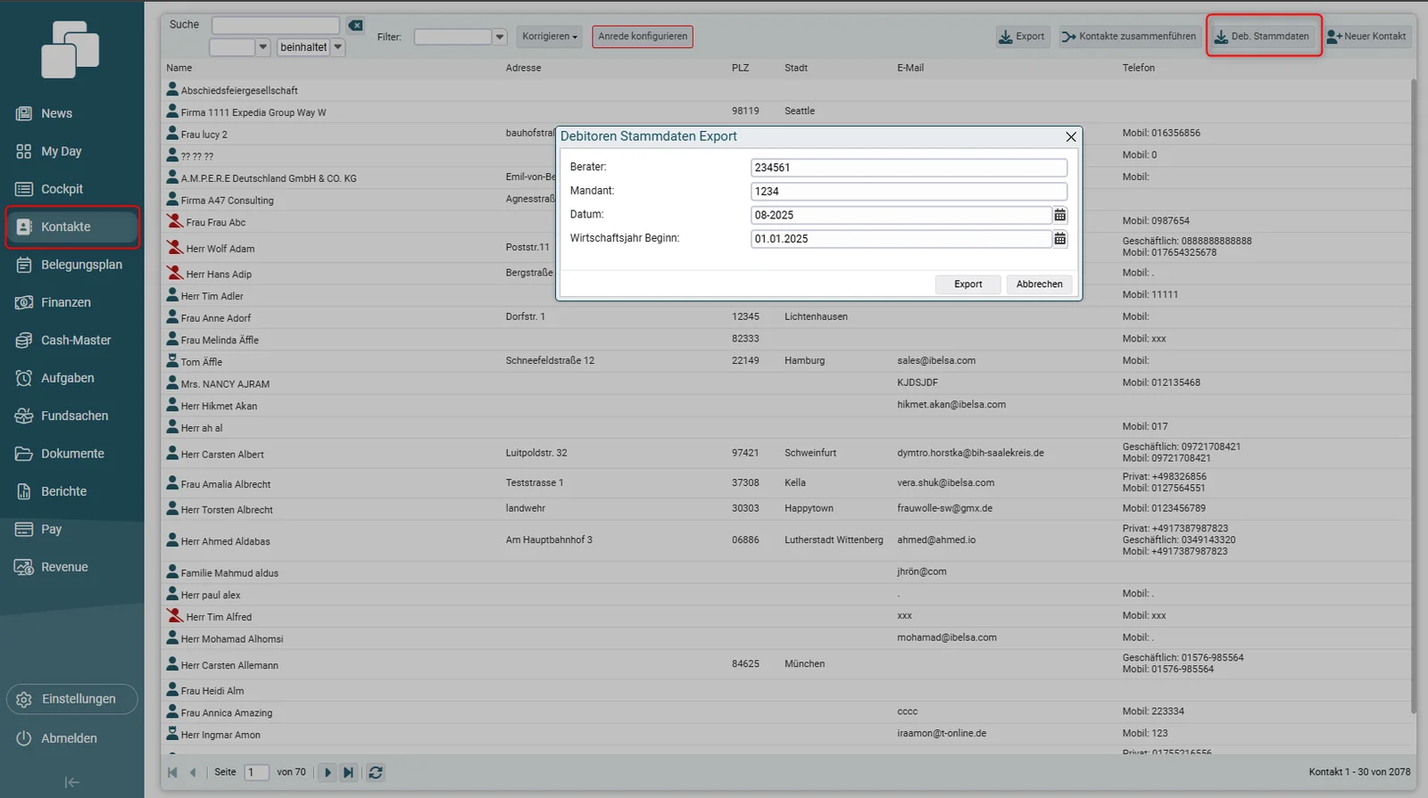Open the Einstellungen settings page

[x=72, y=699]
